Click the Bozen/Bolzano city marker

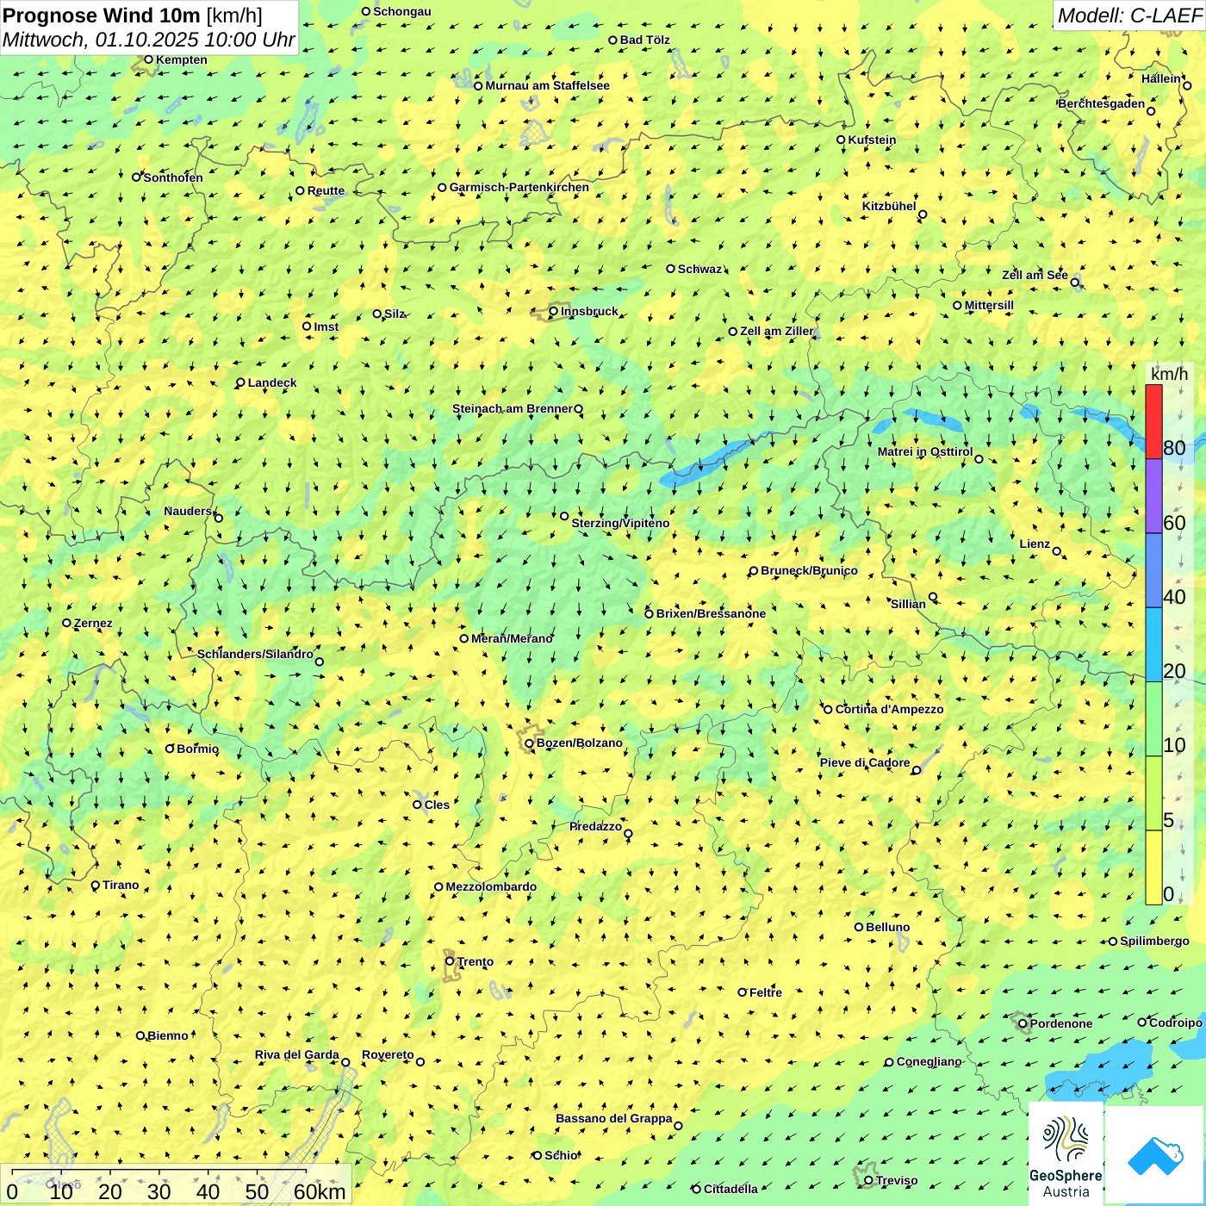click(x=530, y=743)
